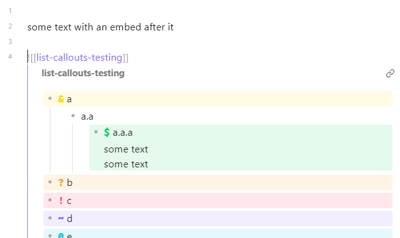This screenshot has height=238, width=400.
Task: Click the line number 4 in gutter
Action: (10, 56)
